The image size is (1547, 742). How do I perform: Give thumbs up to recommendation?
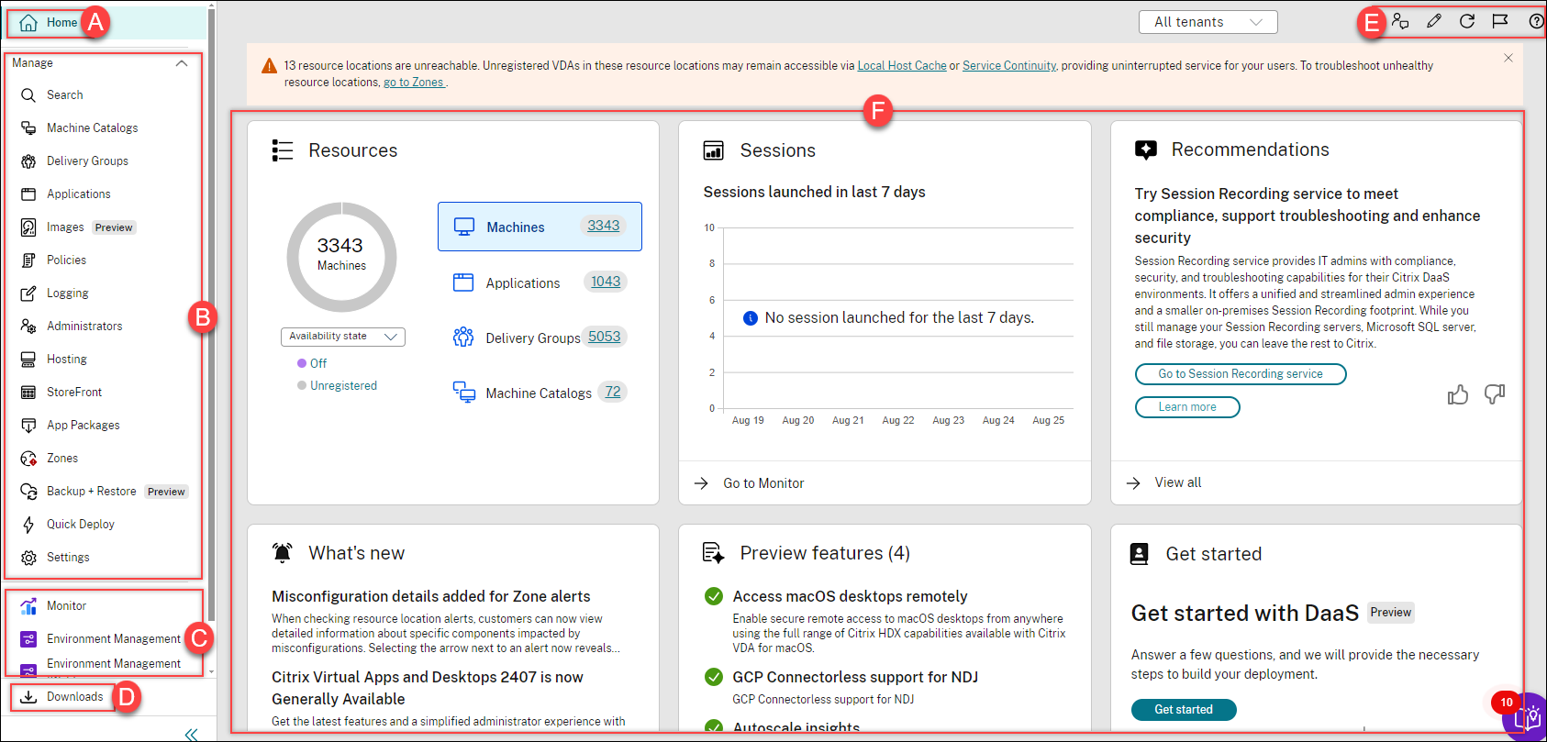[x=1458, y=394]
